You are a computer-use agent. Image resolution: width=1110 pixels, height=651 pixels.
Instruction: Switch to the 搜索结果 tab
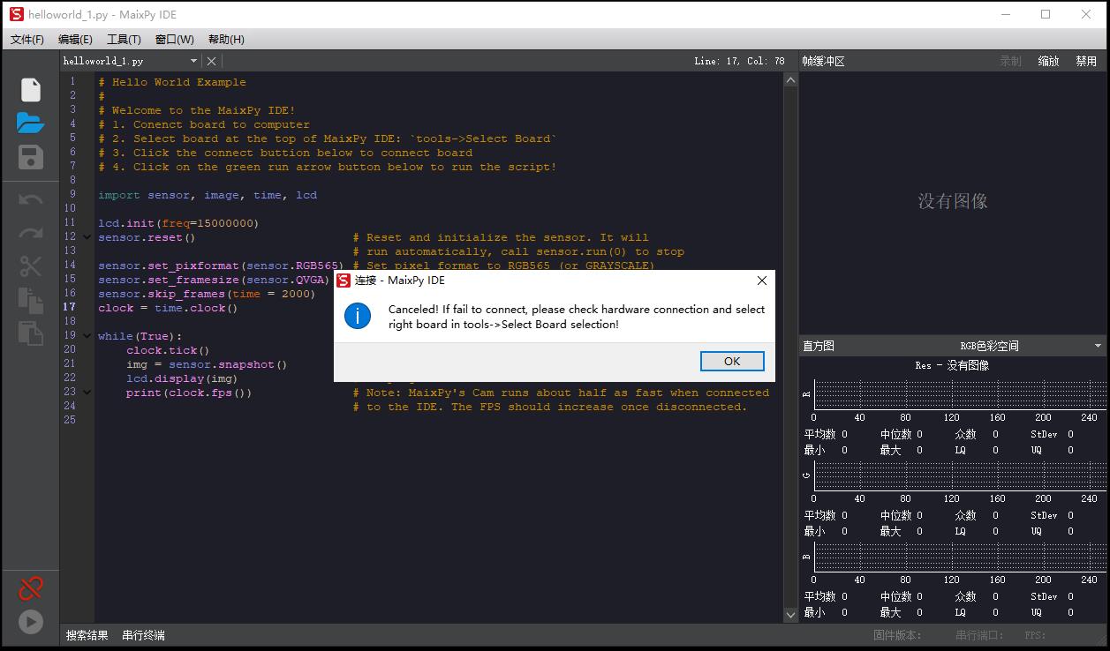(87, 635)
